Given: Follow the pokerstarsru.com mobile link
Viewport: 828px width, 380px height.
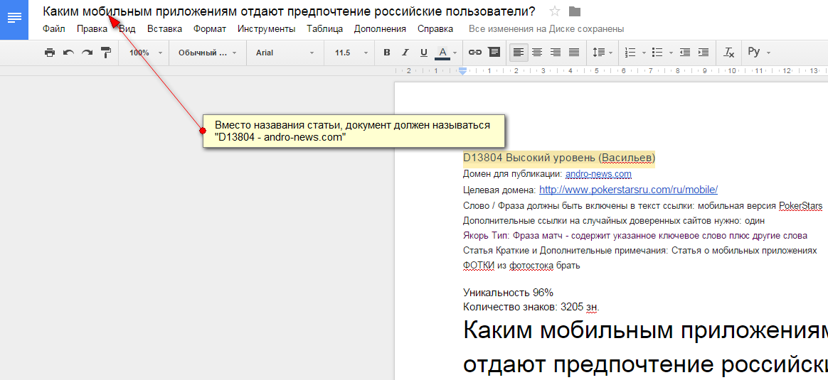Looking at the screenshot, I should click(628, 190).
